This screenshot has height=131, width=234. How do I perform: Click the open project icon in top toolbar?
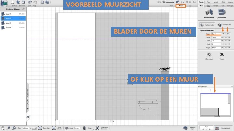(18, 2)
